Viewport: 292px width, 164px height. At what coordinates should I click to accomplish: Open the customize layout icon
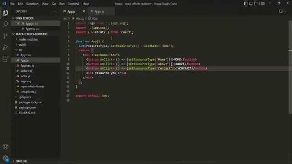(x=263, y=4)
